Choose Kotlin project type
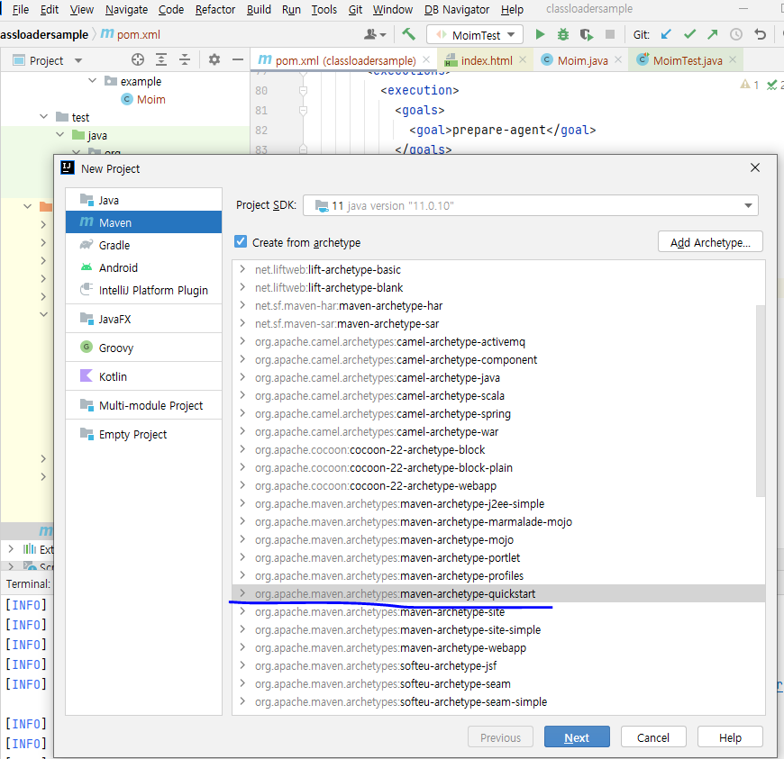784x759 pixels. click(143, 376)
